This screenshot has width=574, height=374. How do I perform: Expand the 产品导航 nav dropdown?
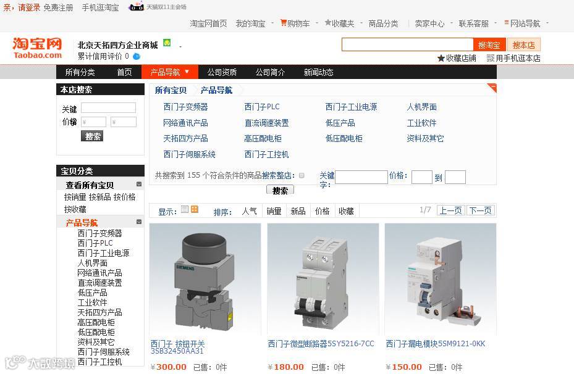[187, 72]
